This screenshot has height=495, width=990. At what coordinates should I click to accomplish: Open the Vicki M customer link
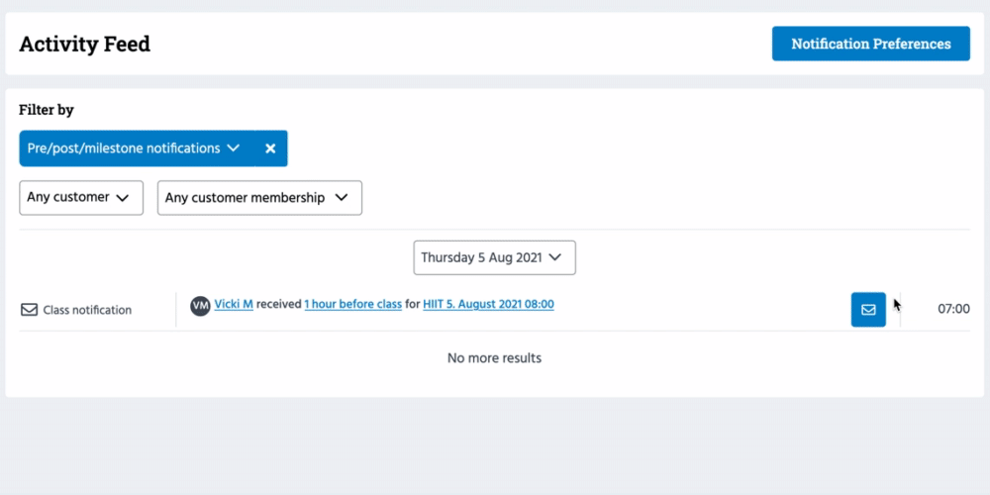tap(234, 305)
